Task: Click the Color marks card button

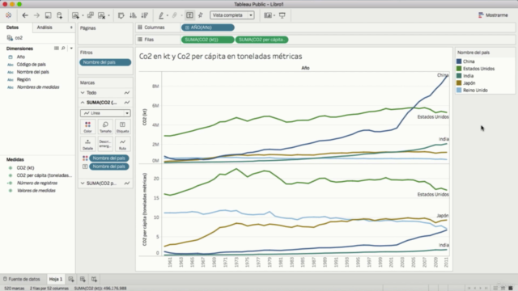Action: 87,127
